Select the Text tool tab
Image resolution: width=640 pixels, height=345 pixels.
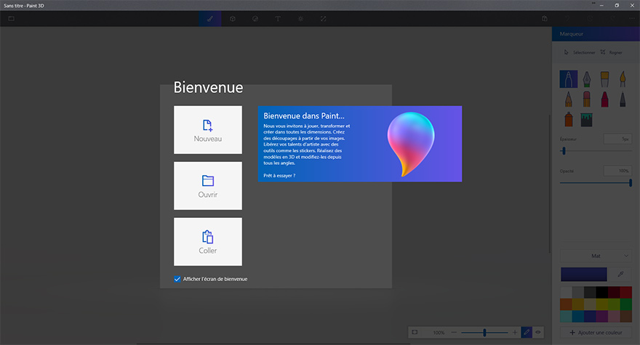tap(278, 19)
